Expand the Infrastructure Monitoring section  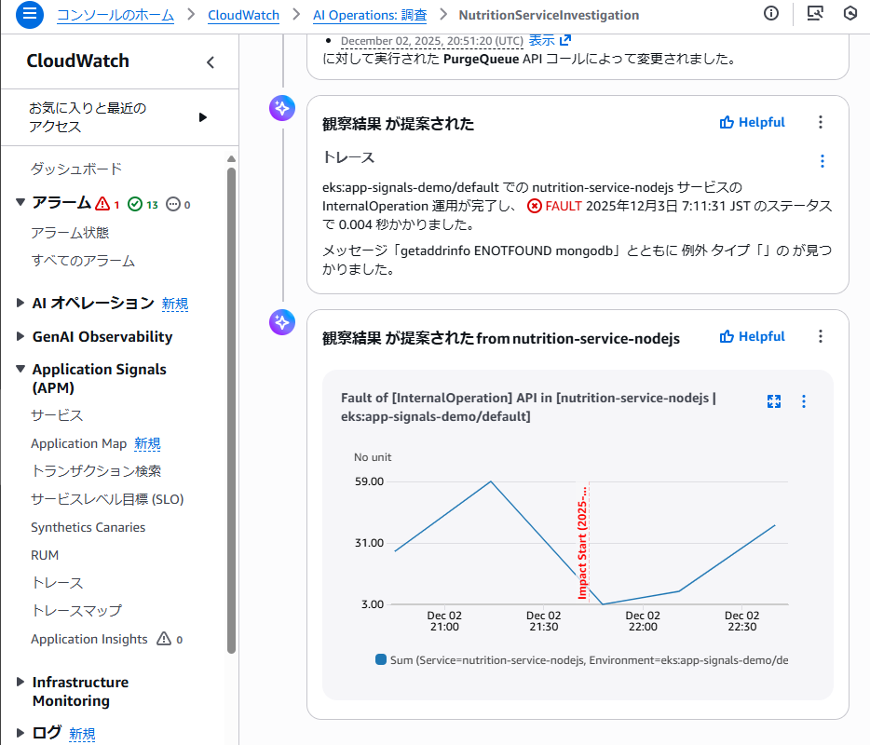[21, 682]
